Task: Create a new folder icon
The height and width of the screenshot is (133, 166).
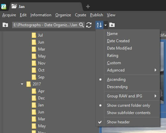Action: 112,25
